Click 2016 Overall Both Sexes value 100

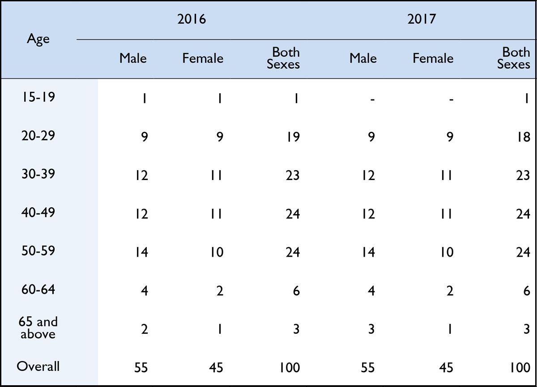(x=289, y=368)
